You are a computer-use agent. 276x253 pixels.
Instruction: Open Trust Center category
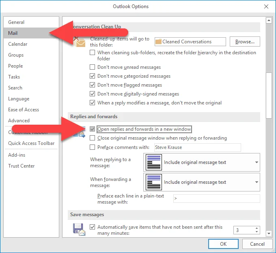31,166
